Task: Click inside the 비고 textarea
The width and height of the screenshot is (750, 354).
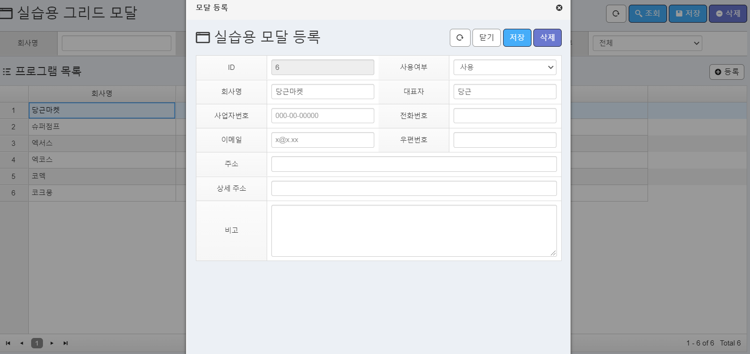Action: click(x=414, y=231)
